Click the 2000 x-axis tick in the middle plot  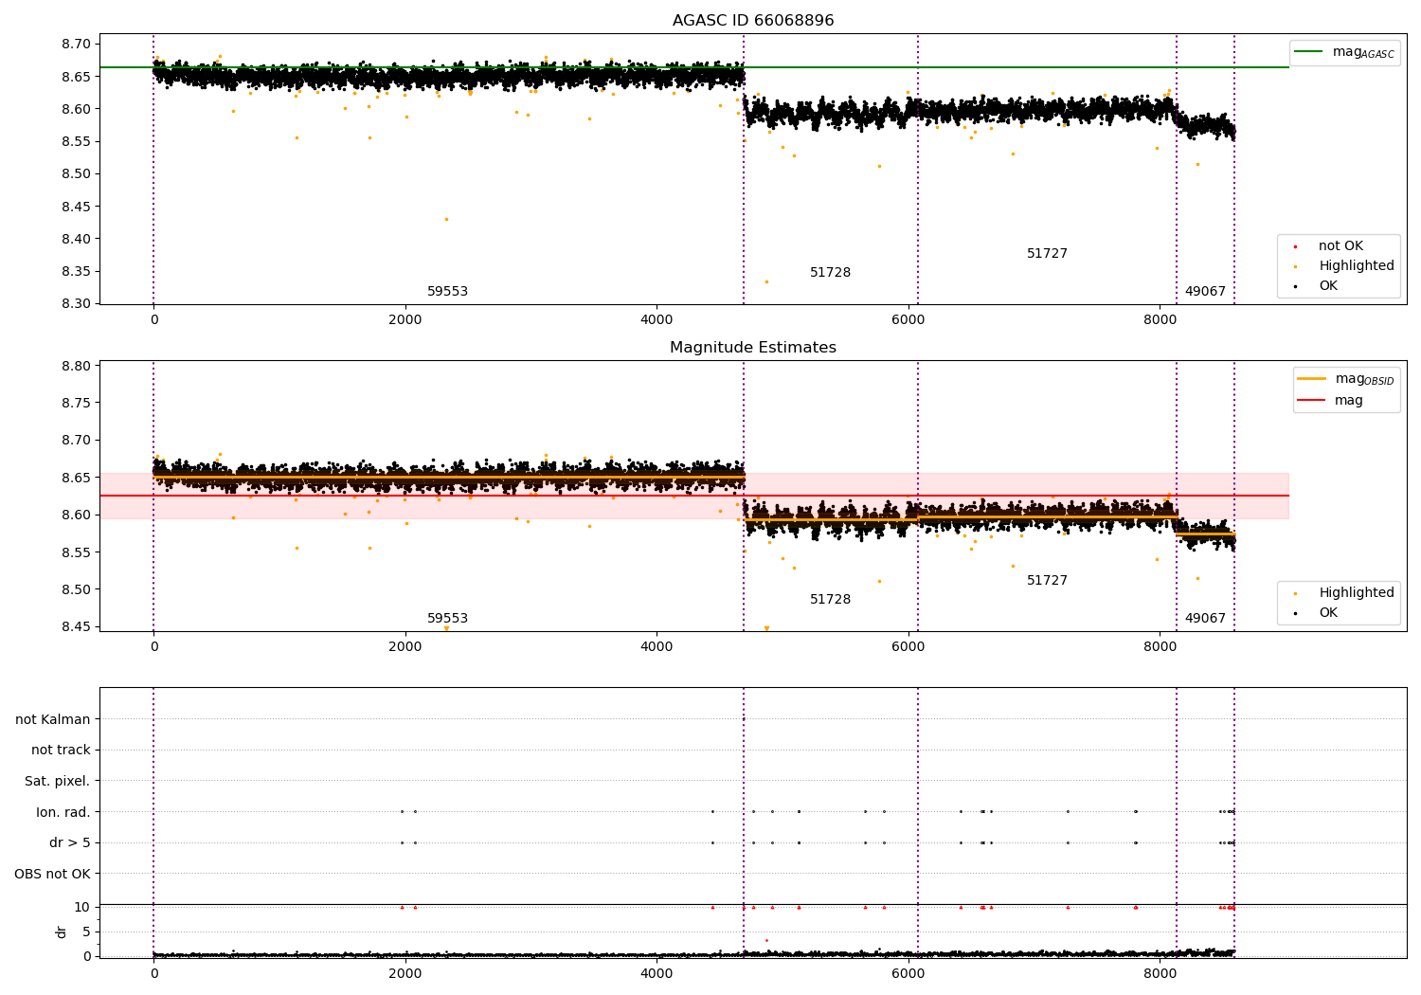coord(405,646)
